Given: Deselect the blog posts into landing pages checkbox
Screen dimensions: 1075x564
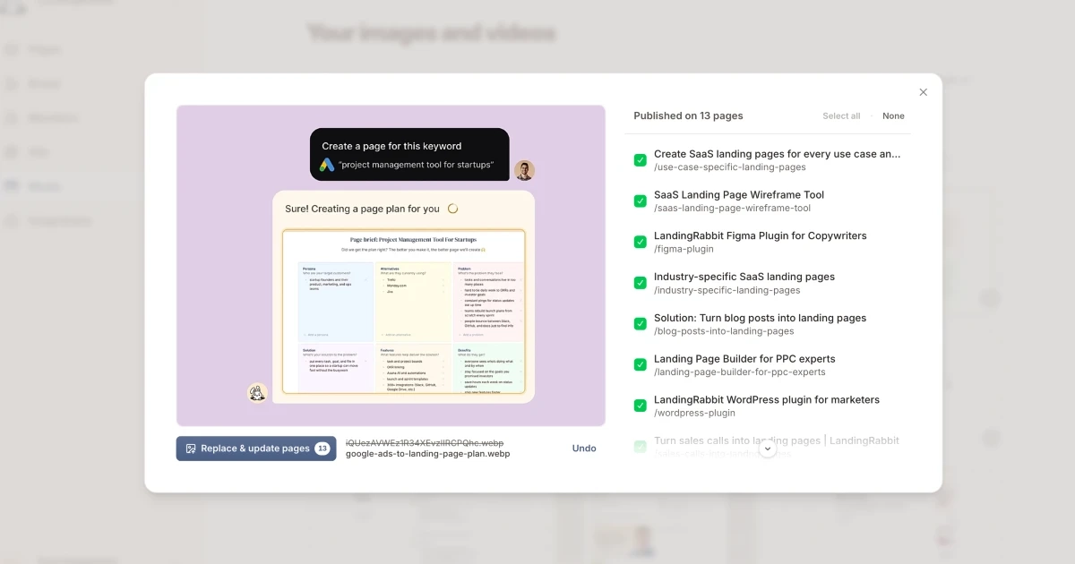Looking at the screenshot, I should [x=641, y=324].
